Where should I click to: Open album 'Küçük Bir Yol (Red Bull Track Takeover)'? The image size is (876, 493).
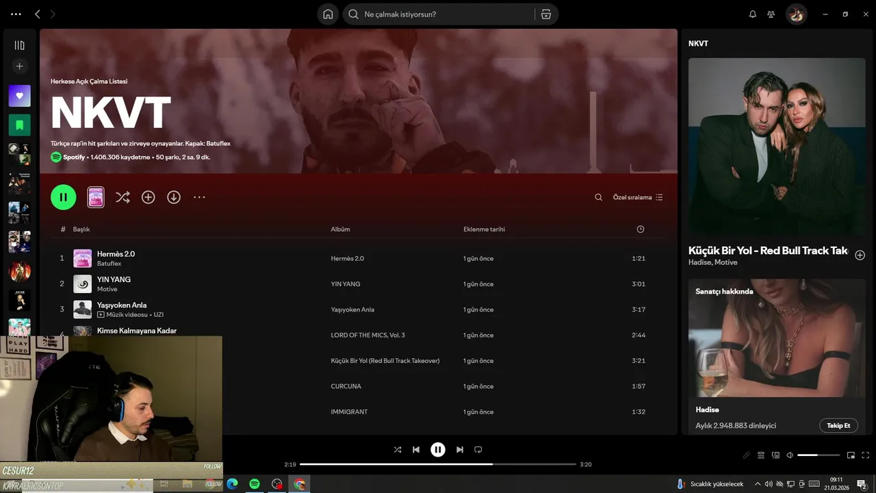[x=385, y=361]
